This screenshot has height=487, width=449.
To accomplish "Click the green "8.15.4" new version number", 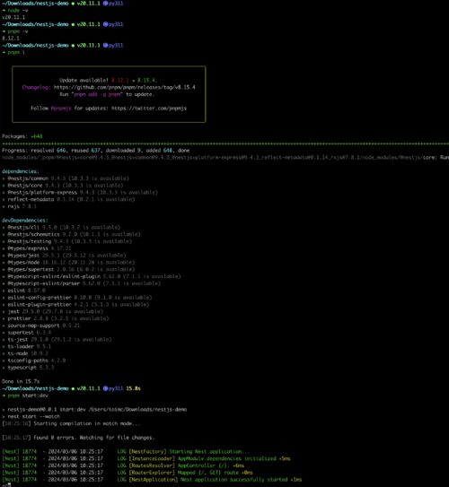I will 147,80.
